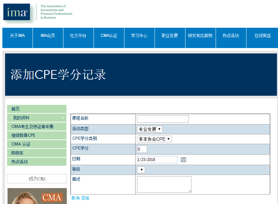Click the 添加 link to submit the record

click(85, 198)
